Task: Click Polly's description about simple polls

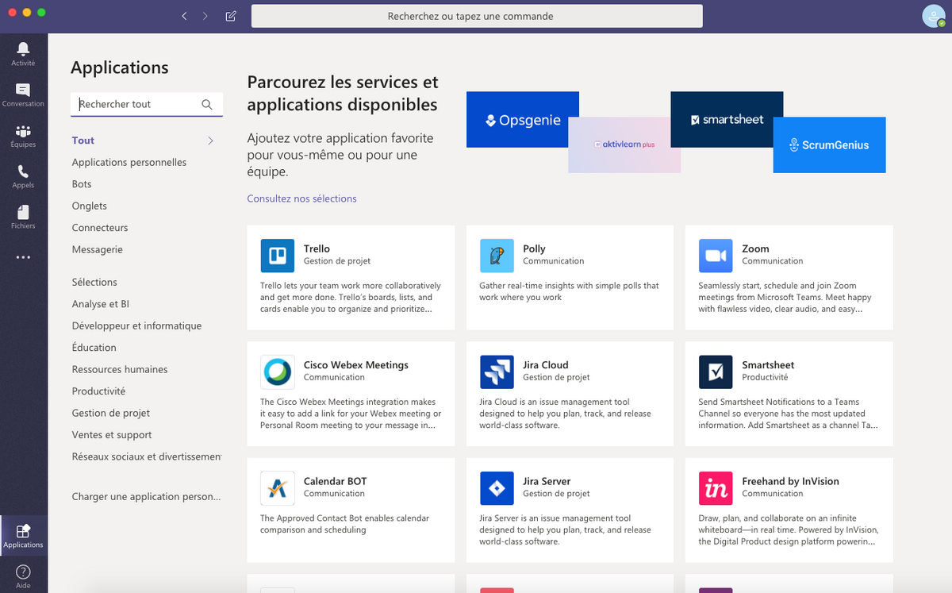Action: (569, 291)
